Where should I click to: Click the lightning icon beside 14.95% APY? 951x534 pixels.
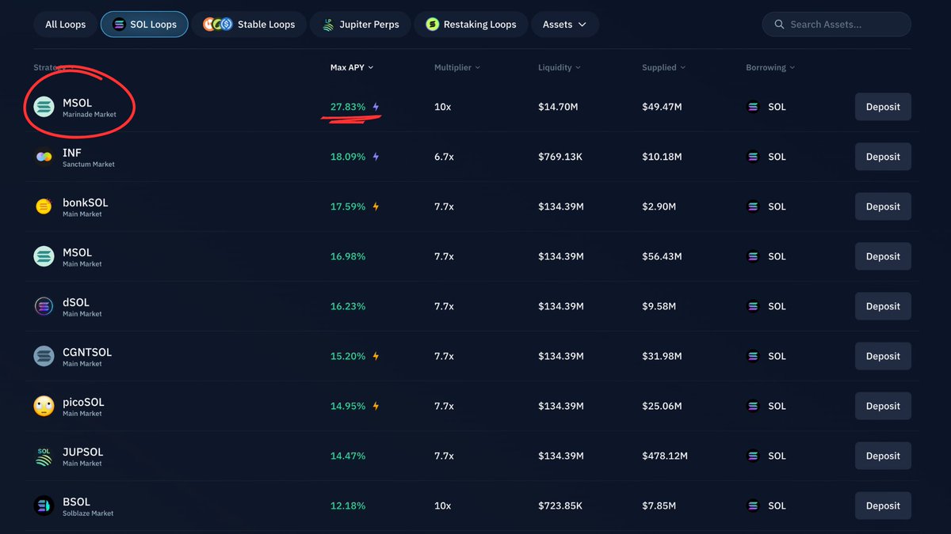[x=376, y=406]
